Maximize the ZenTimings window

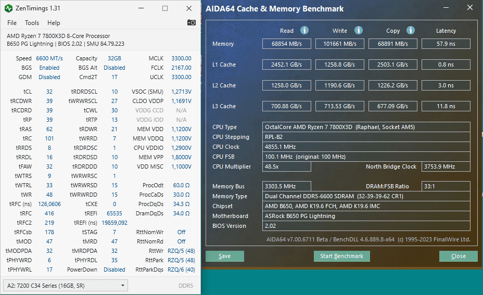click(165, 8)
